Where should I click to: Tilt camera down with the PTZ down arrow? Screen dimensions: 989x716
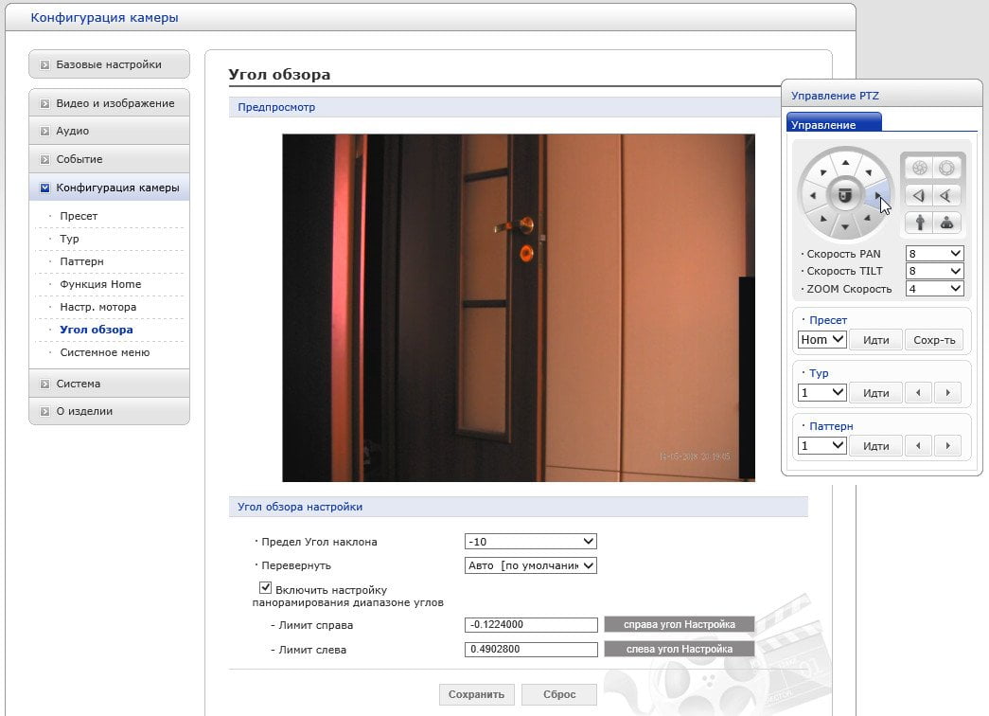coord(845,227)
